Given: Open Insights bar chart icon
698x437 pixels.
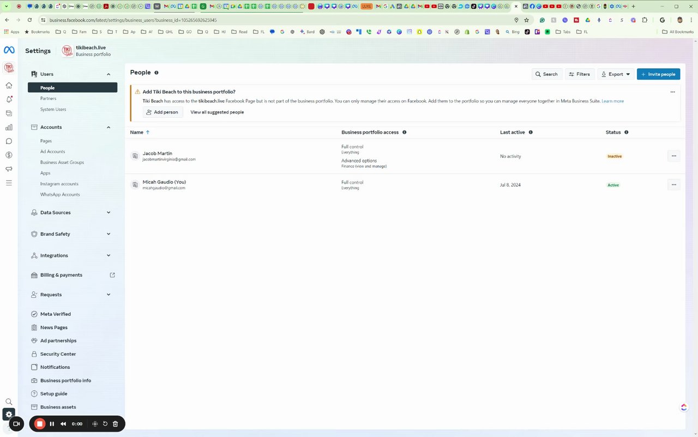Looking at the screenshot, I should [x=9, y=128].
